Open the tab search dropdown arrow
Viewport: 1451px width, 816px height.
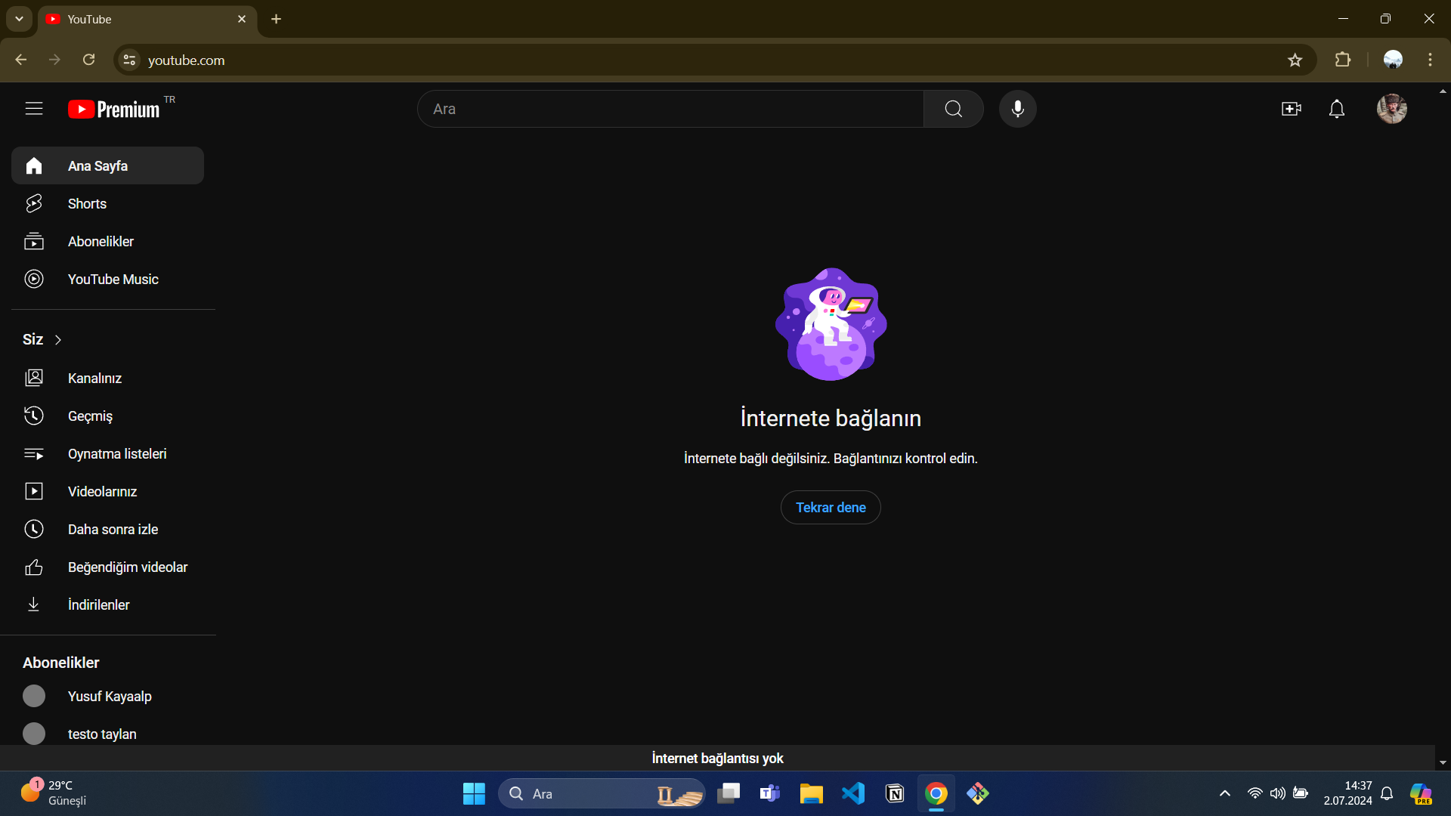[x=19, y=19]
